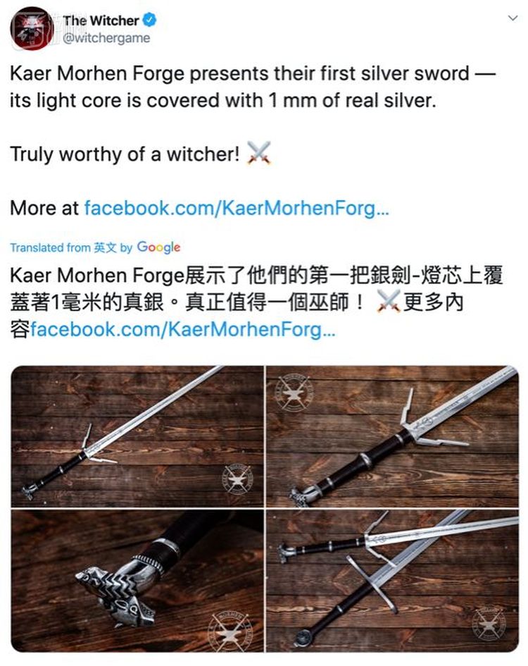Click forge watermark in full sword photo

tap(238, 479)
